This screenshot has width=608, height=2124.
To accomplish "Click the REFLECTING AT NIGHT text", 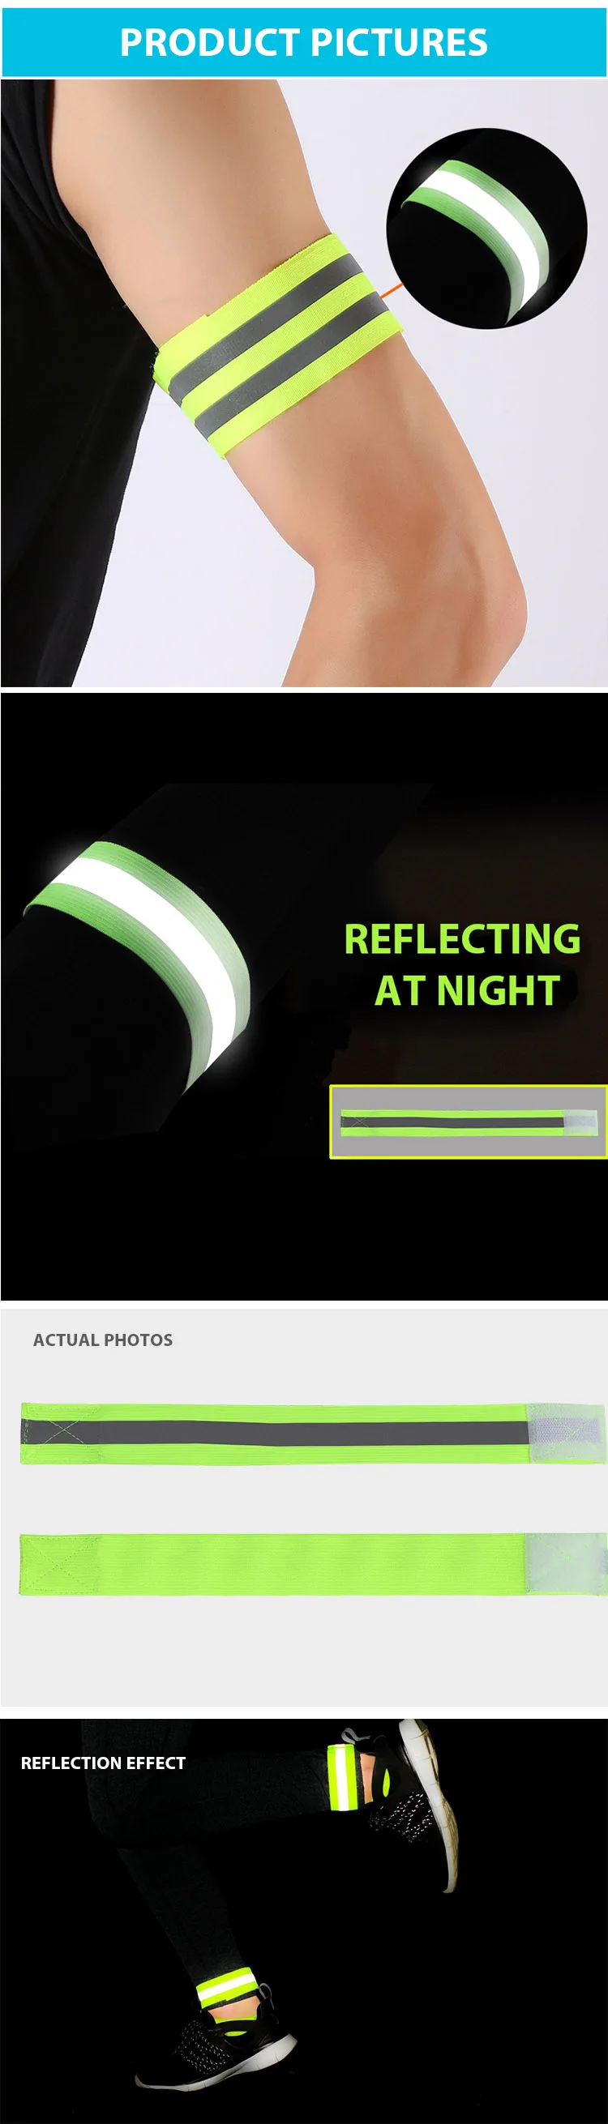I will [x=463, y=964].
